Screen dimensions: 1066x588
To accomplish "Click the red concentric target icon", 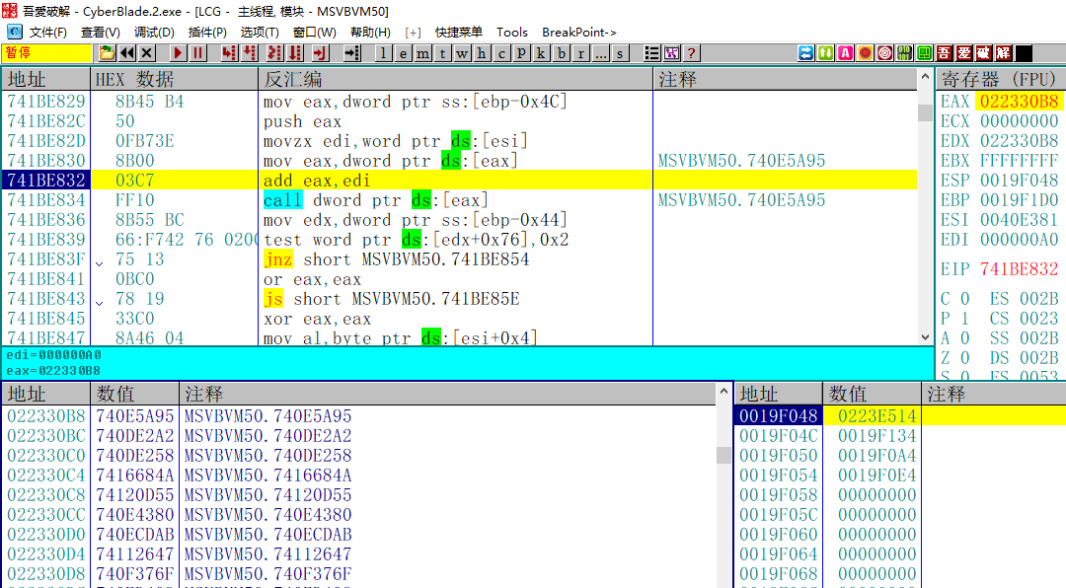I will pyautogui.click(x=884, y=53).
